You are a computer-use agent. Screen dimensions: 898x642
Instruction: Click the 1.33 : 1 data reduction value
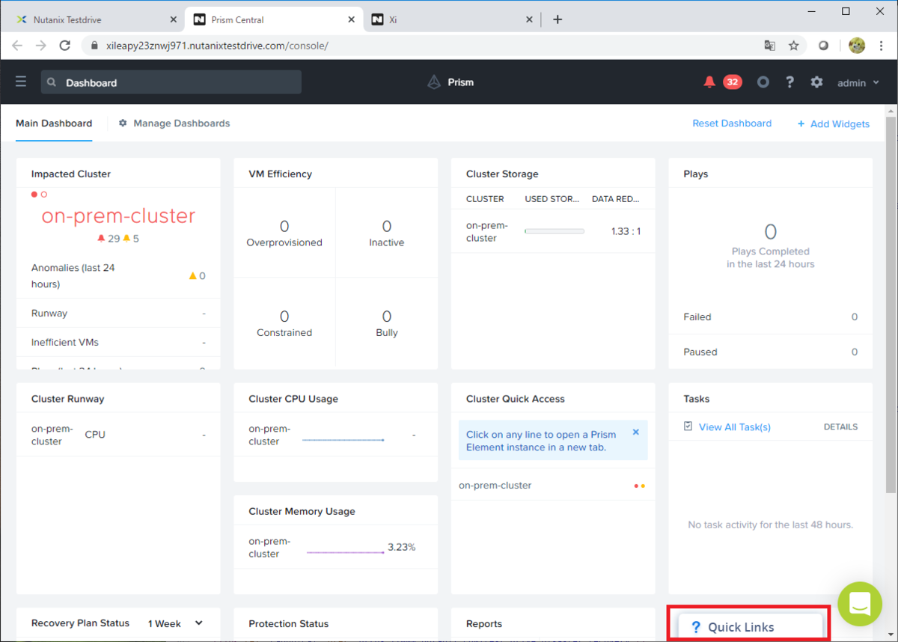[x=626, y=232]
